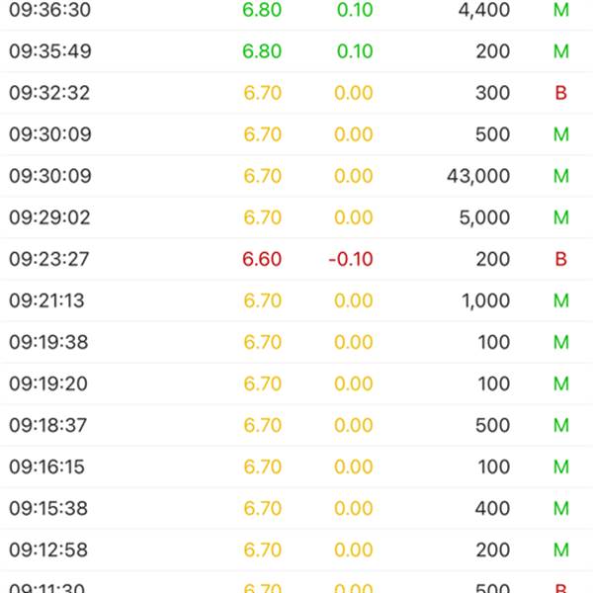Select the 09:36:30 trade timestamp
593x593 pixels.
click(48, 10)
